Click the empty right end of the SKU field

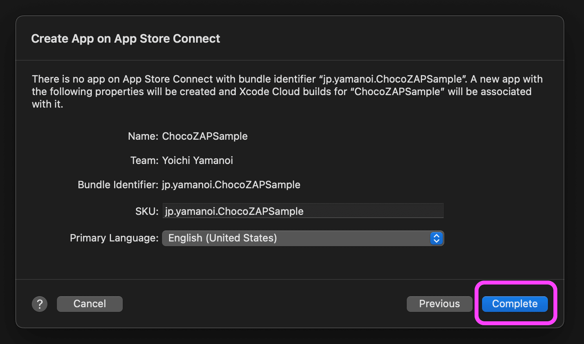412,211
